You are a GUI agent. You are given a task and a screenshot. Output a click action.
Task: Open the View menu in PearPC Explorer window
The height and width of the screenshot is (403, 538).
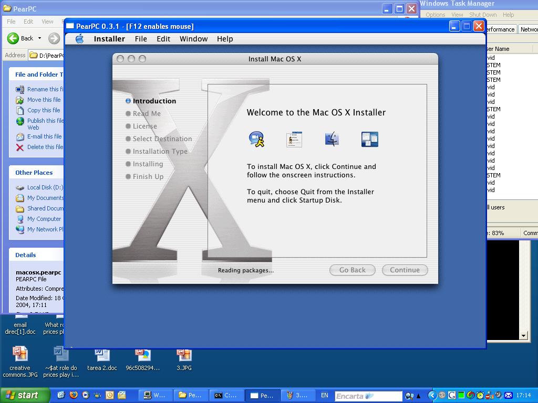click(47, 22)
